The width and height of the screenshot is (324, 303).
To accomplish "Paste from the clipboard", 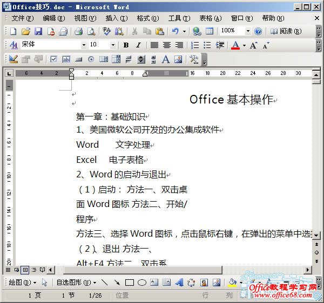I will tap(160, 31).
